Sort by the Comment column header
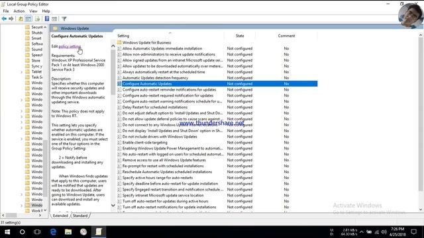Screen dimensions: 424x238 click(286, 36)
